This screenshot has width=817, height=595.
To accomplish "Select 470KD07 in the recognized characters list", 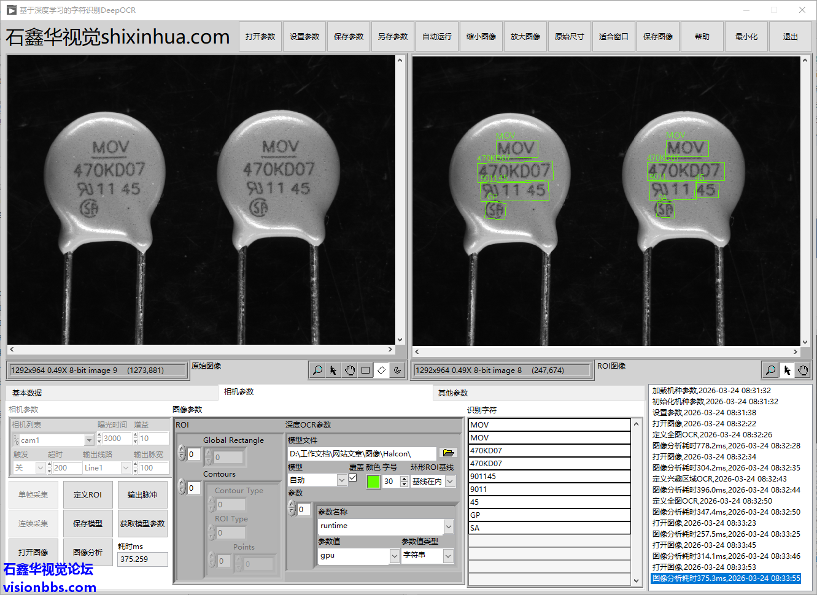I will click(x=549, y=451).
